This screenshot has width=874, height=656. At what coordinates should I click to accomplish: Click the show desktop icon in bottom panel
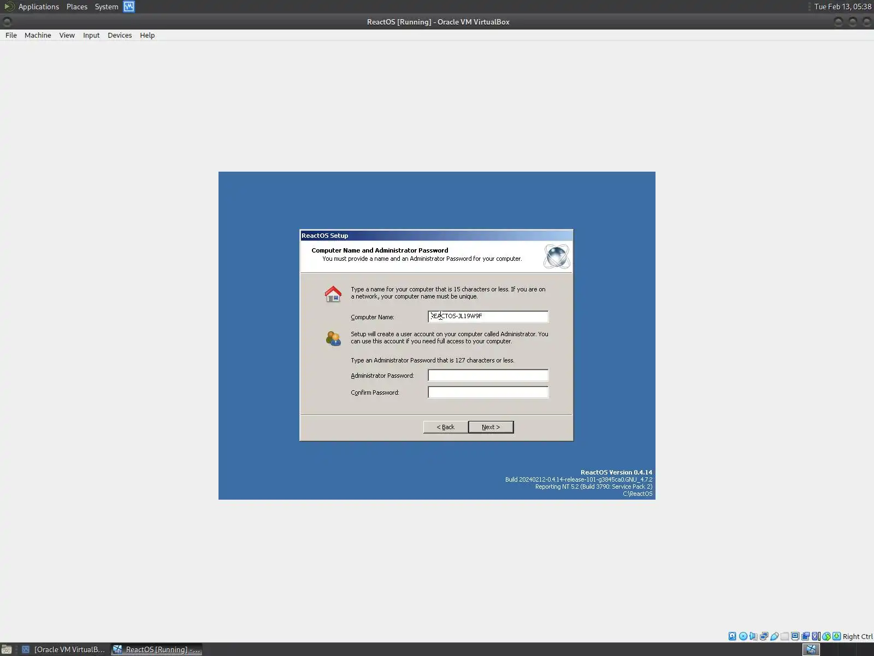7,649
